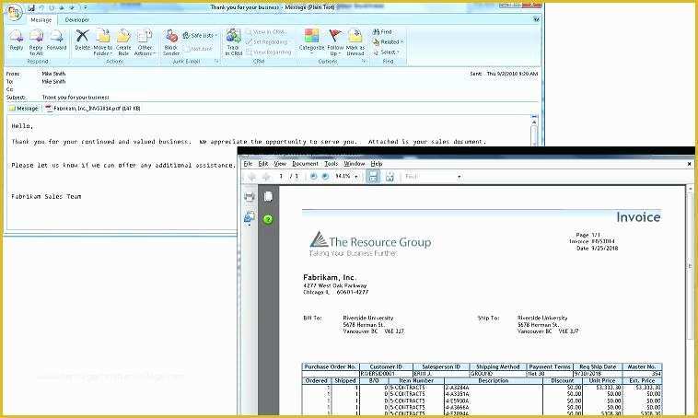The width and height of the screenshot is (698, 418).
Task: Open the Document menu in PDF viewer
Action: click(305, 164)
